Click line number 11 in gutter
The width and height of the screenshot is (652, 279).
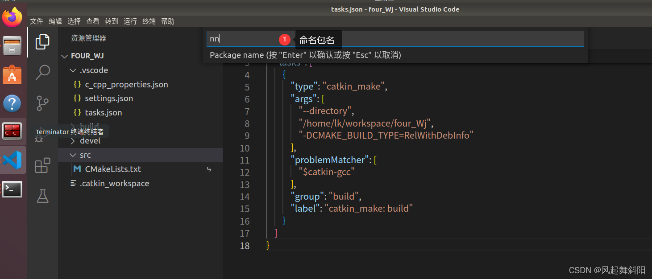point(245,160)
